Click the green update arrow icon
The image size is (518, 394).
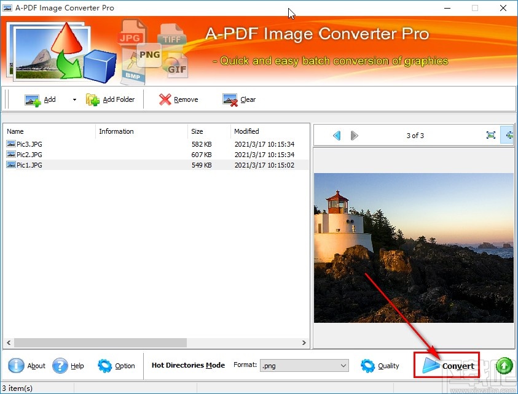click(504, 365)
